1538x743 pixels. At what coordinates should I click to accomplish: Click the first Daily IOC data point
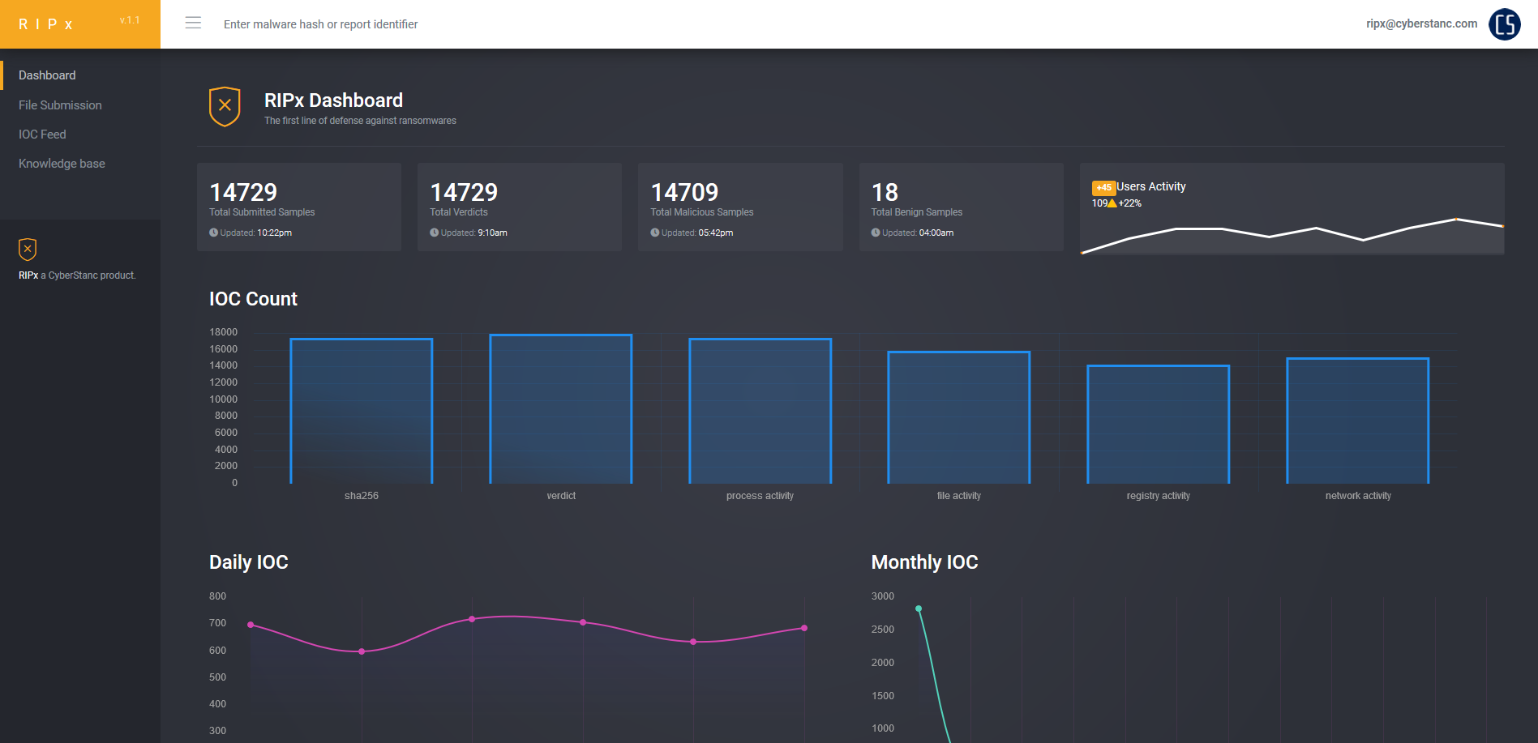pos(251,625)
